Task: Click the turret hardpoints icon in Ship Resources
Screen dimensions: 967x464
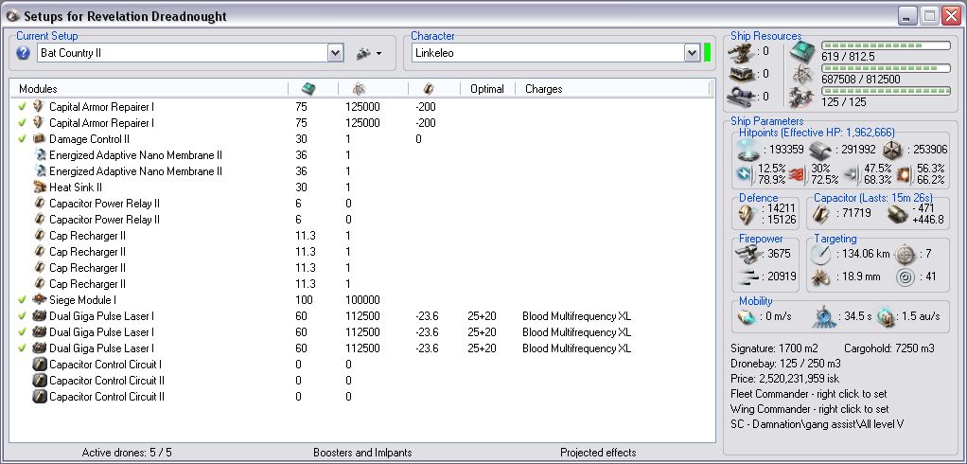Action: pos(740,51)
